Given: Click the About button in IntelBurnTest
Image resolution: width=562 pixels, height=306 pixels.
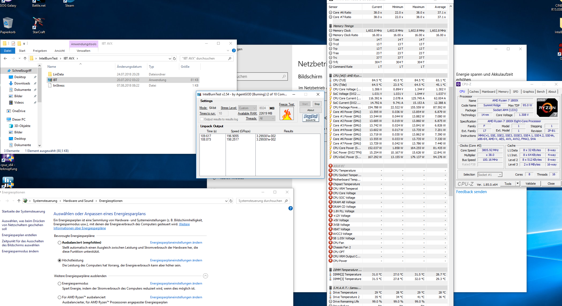Looking at the screenshot, I should click(x=311, y=110).
